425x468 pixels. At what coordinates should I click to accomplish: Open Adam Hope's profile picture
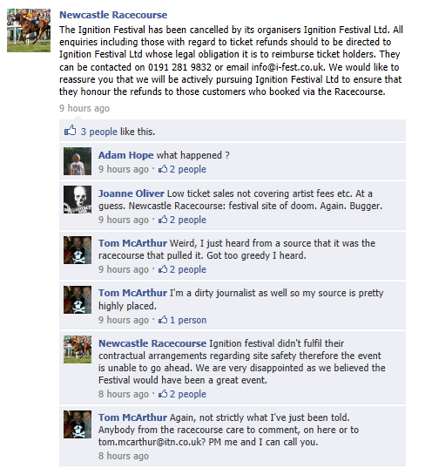[78, 161]
